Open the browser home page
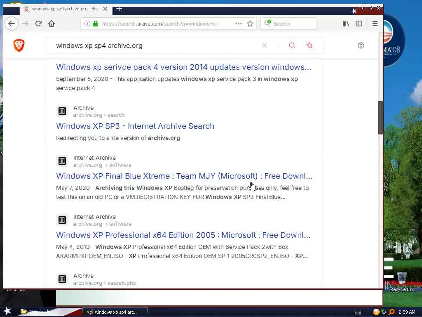This screenshot has height=317, width=422. coord(52,24)
